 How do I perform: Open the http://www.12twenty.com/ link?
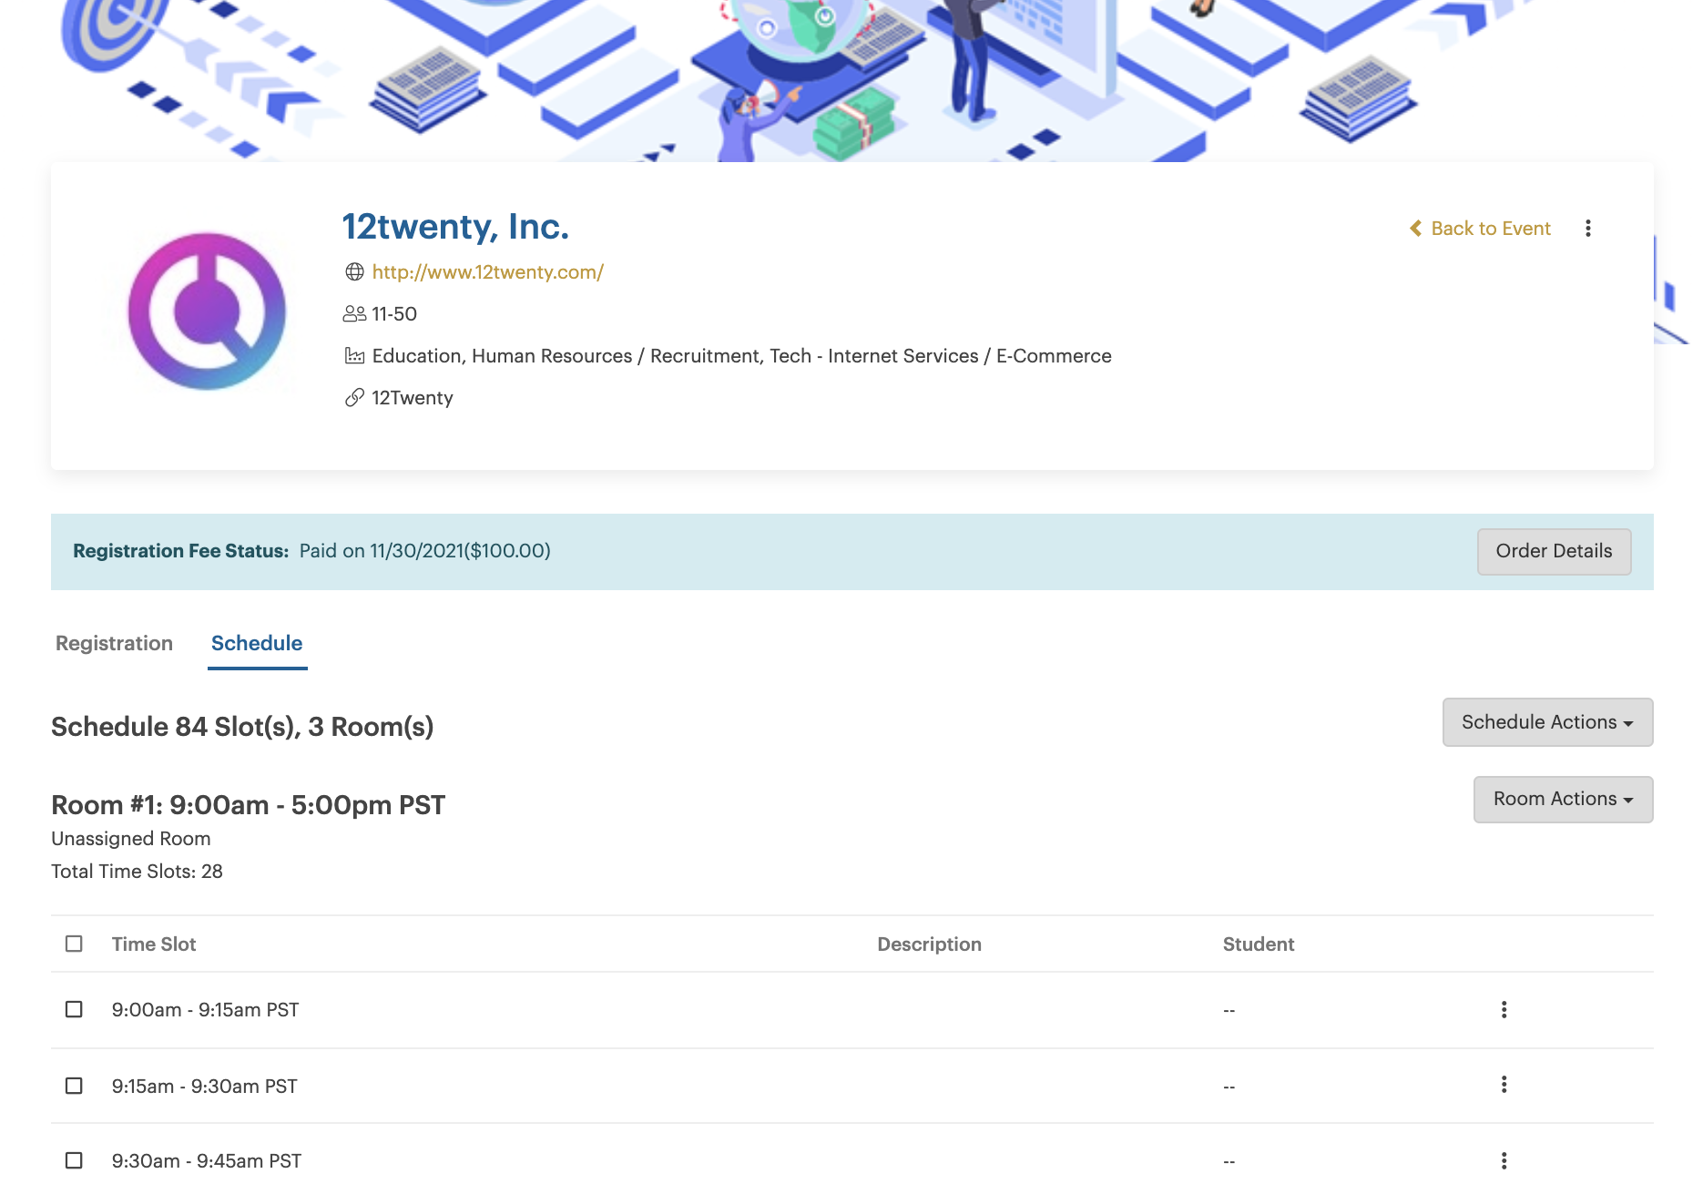tap(487, 272)
